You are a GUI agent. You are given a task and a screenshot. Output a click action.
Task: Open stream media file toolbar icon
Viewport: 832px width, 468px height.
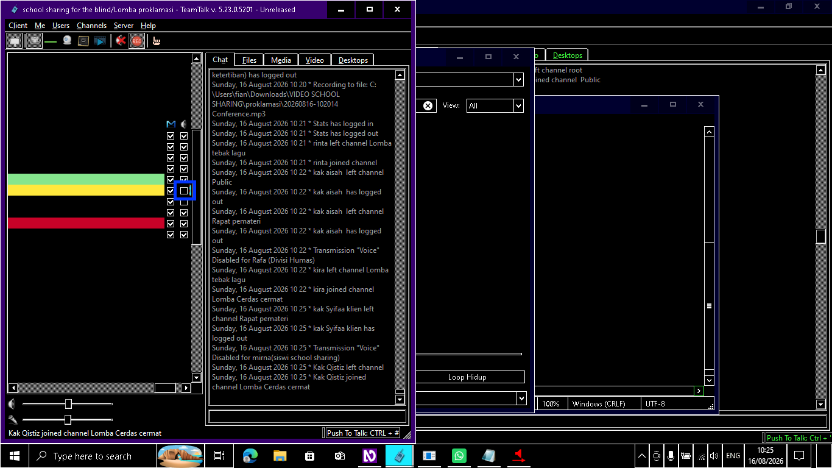click(x=99, y=41)
